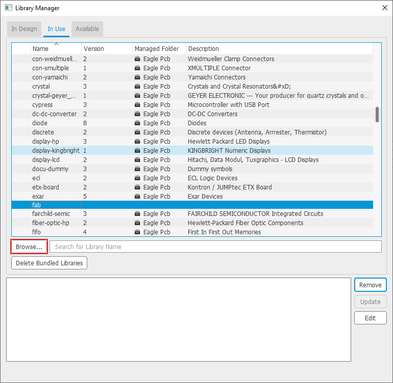Sort by Description column header

click(x=279, y=48)
